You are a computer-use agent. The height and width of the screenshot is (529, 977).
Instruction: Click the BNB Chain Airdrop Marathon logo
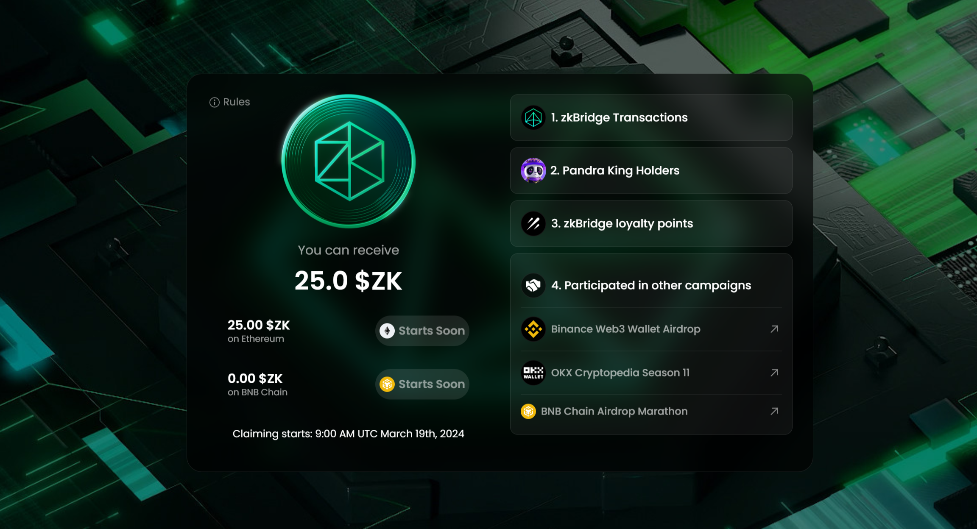pyautogui.click(x=528, y=411)
